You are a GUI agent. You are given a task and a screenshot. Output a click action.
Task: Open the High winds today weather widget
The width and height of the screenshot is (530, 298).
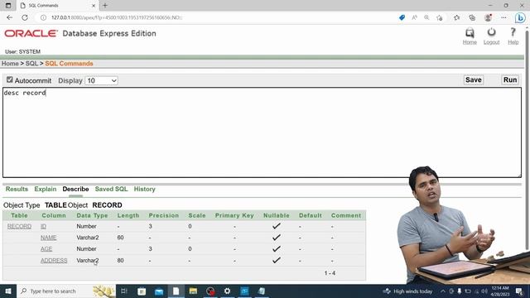[407, 291]
